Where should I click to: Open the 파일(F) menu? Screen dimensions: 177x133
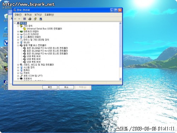point(18,15)
